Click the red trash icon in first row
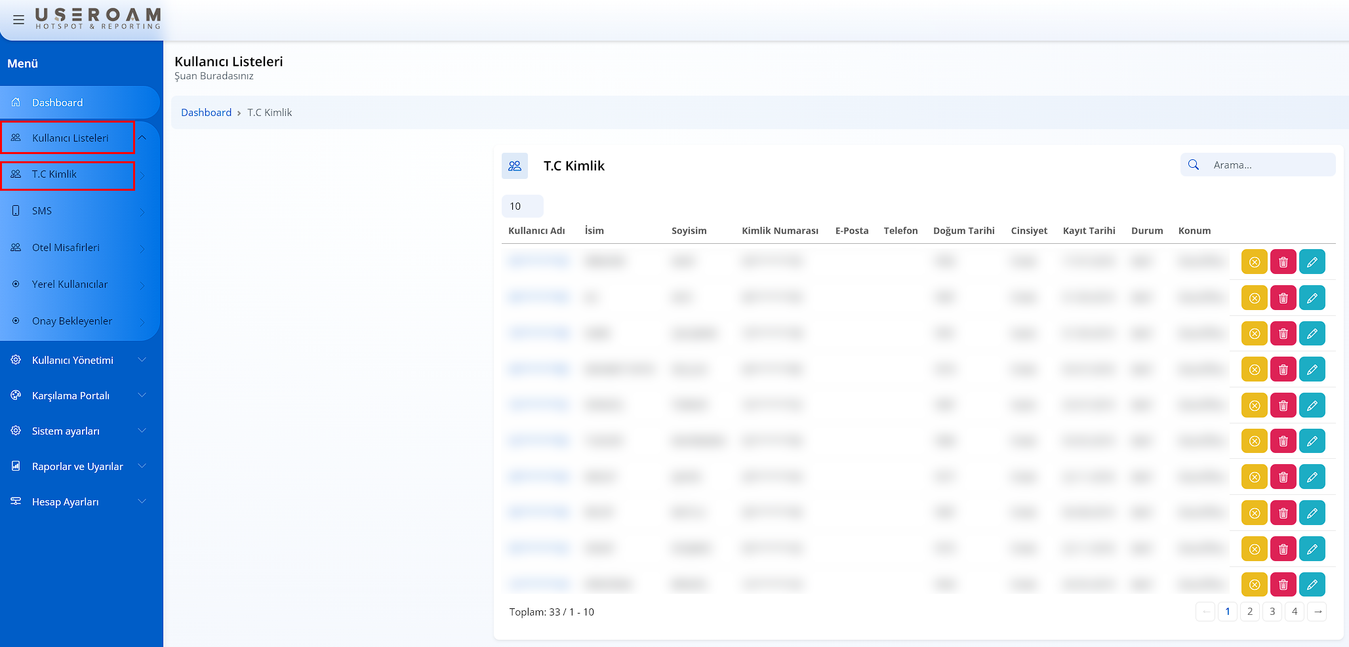Screen dimensions: 1349x647 1283,262
